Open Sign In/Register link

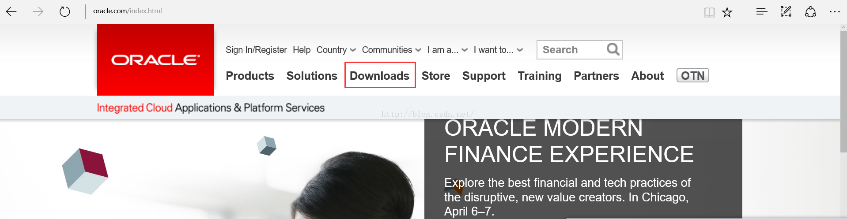coord(256,50)
